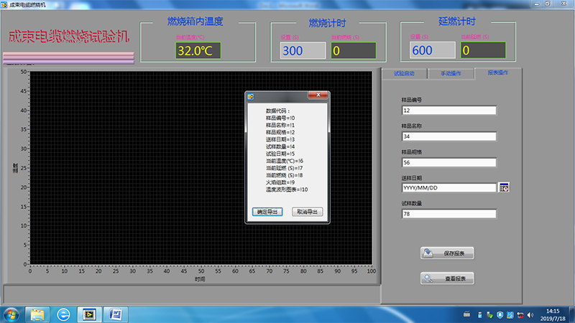This screenshot has width=575, height=323.
Task: Click the LabVIEW icon in dialog title bar
Action: pyautogui.click(x=250, y=97)
